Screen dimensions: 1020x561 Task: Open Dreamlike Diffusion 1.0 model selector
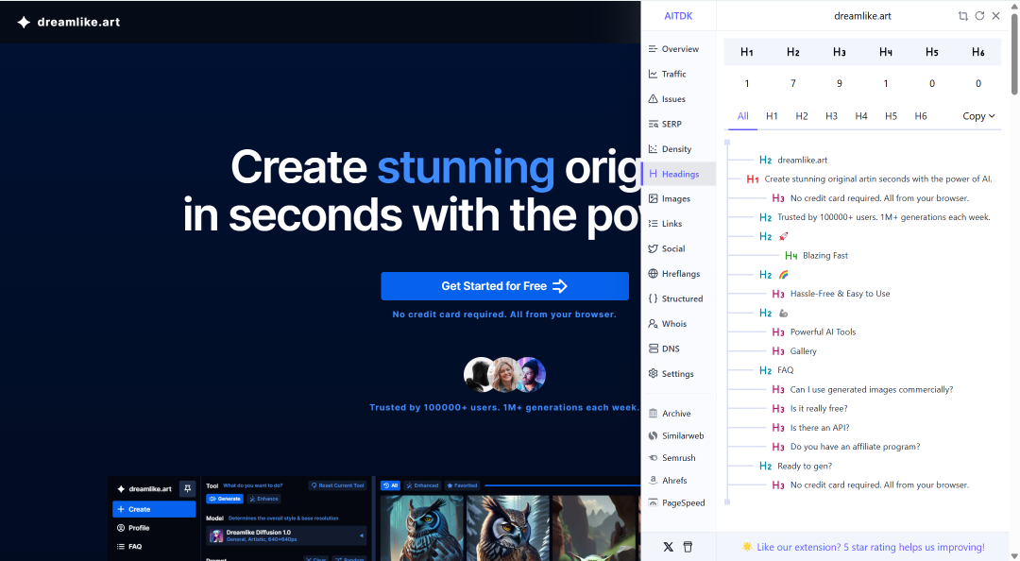286,535
